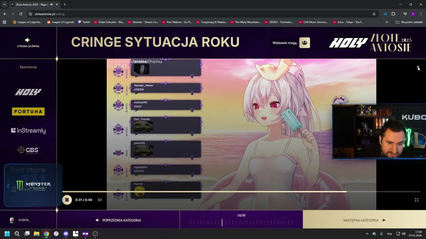Open the Wszystkie zakładki folder
Viewport: 426px width, 239px height.
click(x=409, y=22)
